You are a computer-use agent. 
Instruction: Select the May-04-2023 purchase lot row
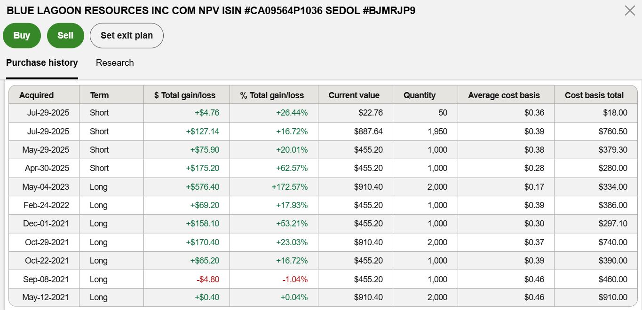point(46,187)
